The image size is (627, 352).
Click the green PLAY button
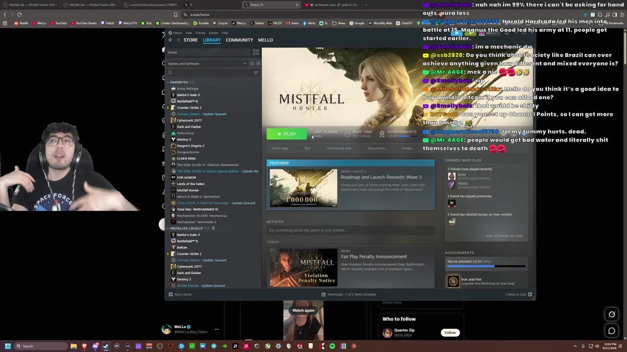click(x=287, y=134)
